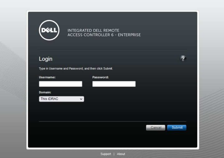
Task: Open the Support link in footer
Action: coord(106,154)
